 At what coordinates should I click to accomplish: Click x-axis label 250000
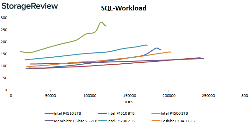[x=208, y=96]
